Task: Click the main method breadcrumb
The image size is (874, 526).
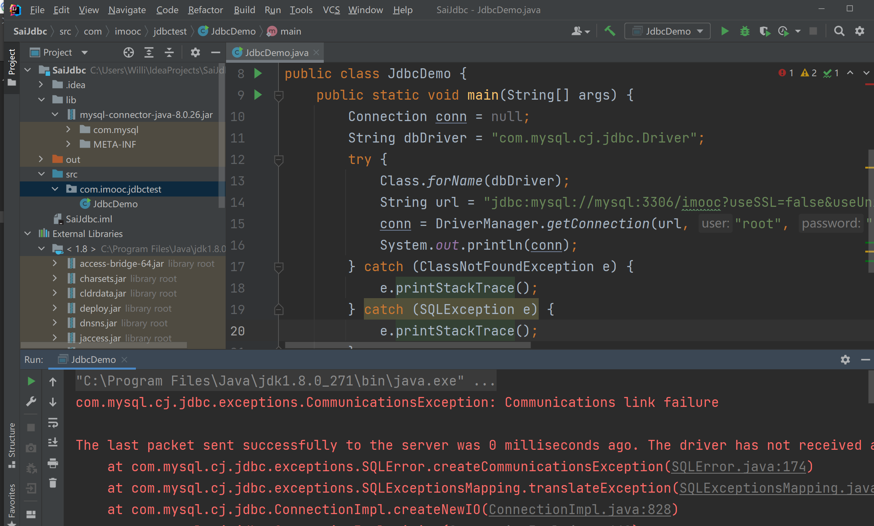Action: 284,31
